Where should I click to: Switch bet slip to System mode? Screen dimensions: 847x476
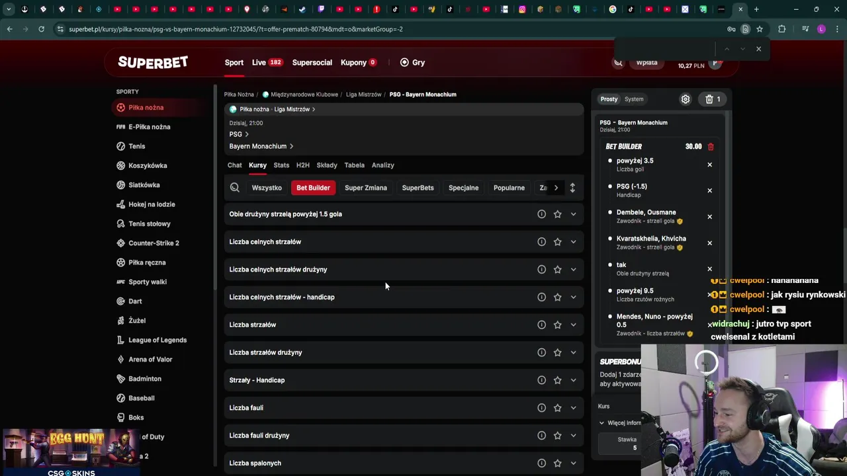click(x=634, y=99)
